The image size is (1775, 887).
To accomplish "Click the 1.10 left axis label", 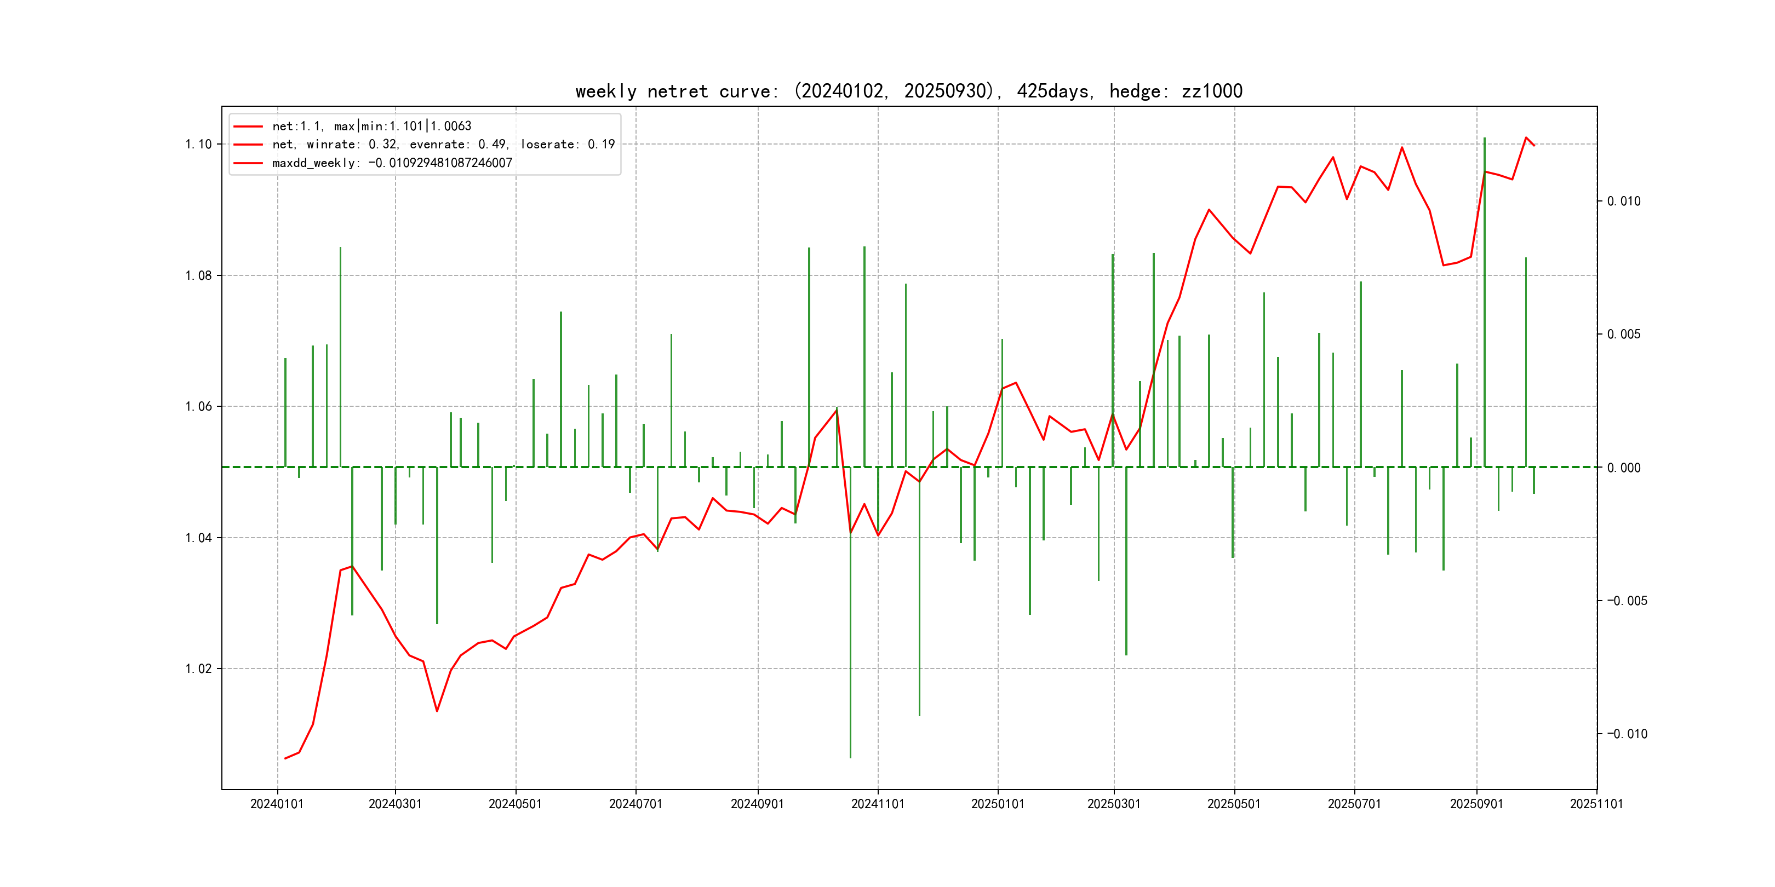I will coord(198,145).
